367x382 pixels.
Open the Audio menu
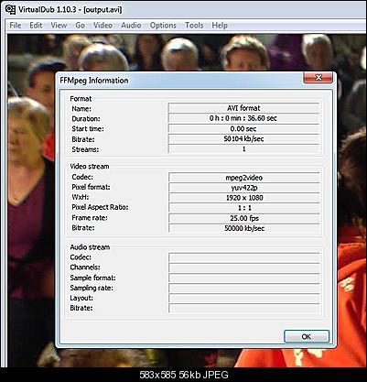(x=131, y=26)
